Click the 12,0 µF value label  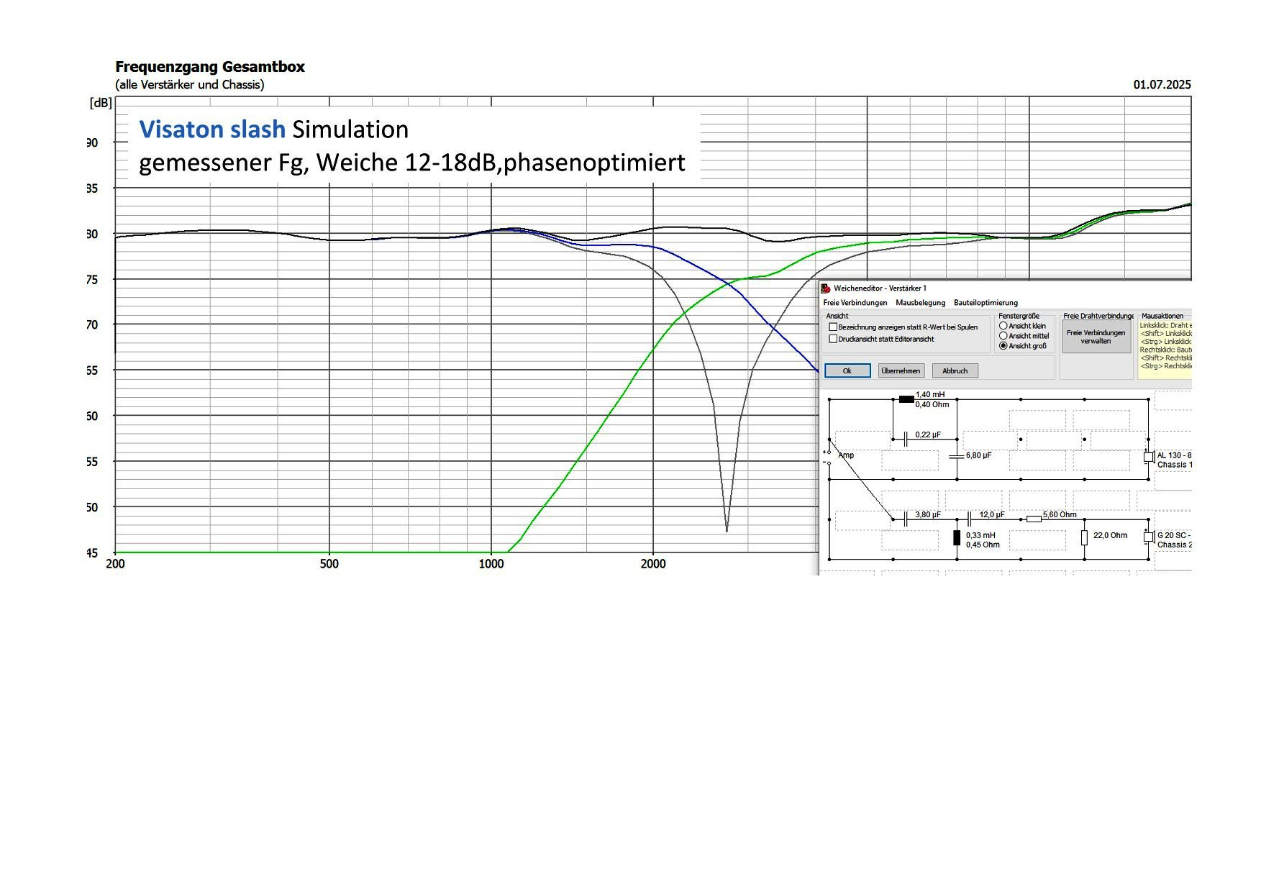pyautogui.click(x=991, y=514)
